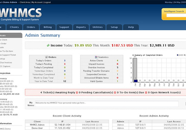
Task: Click the 2009 legend swatch
Action: coord(178,55)
